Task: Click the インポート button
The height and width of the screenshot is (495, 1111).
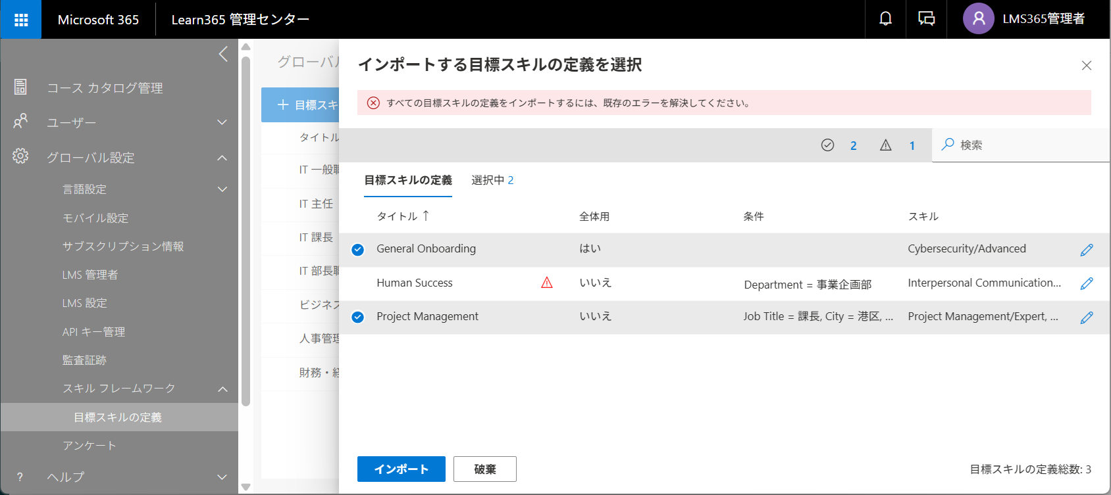Action: [401, 469]
